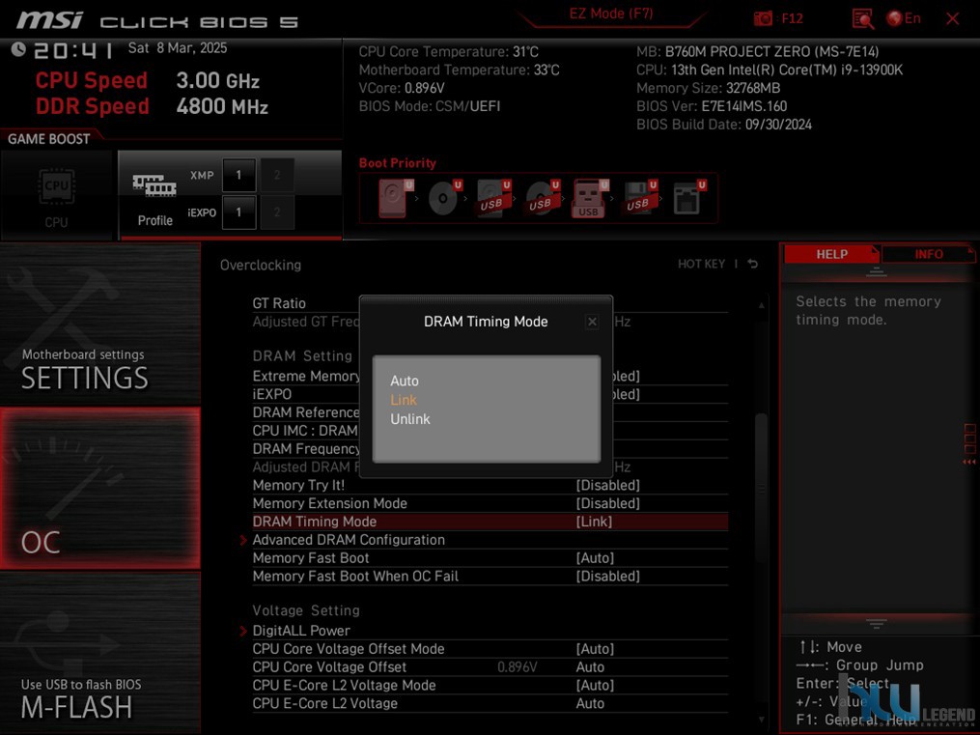This screenshot has width=980, height=735.
Task: Click the back arrow next to HOT KEY
Action: pyautogui.click(x=752, y=264)
